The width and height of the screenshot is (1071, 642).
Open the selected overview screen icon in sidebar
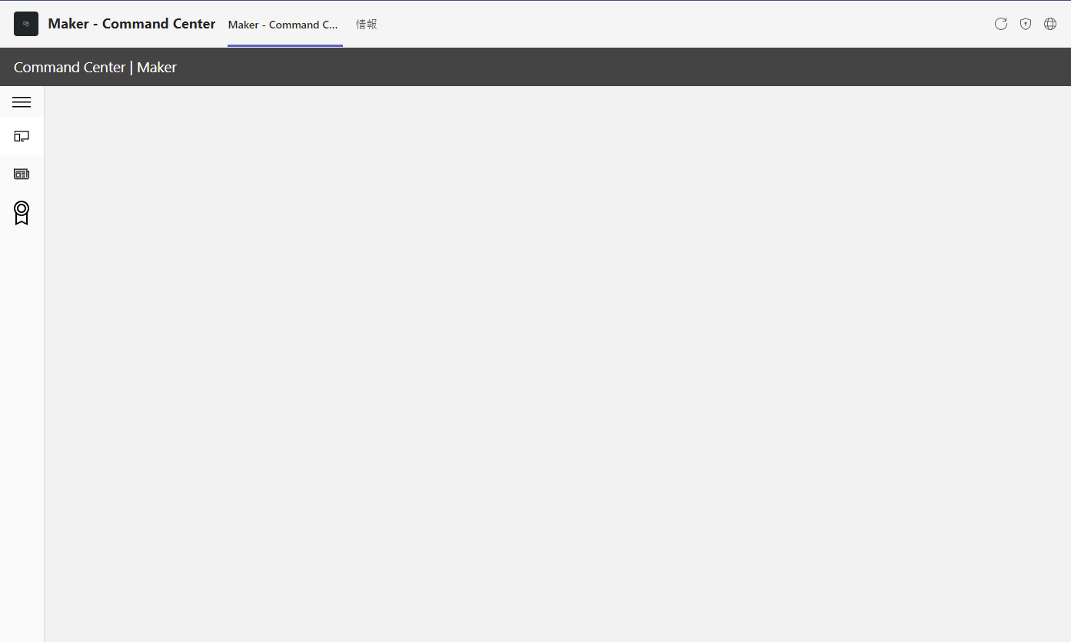(22, 136)
